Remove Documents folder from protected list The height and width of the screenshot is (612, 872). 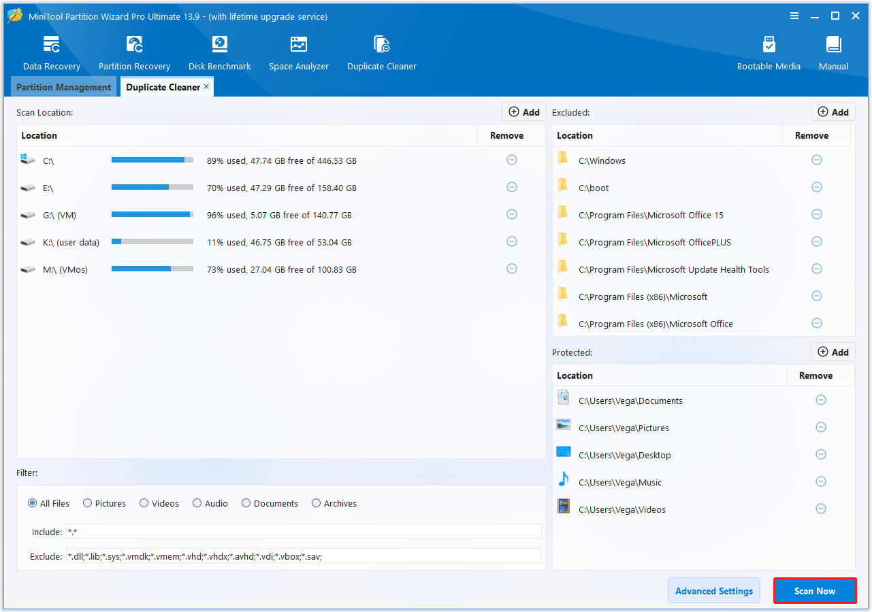click(821, 400)
